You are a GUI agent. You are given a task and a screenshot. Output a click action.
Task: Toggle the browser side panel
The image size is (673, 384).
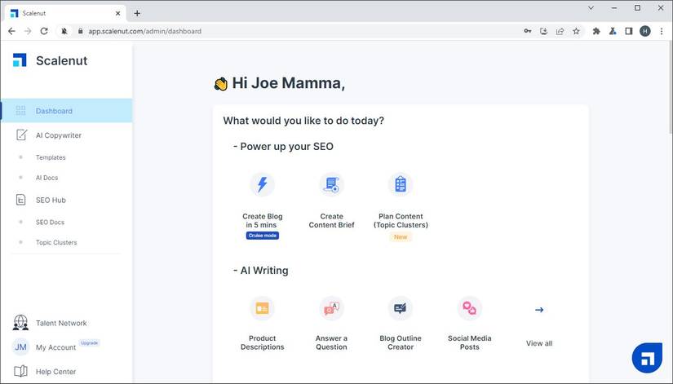[x=629, y=31]
